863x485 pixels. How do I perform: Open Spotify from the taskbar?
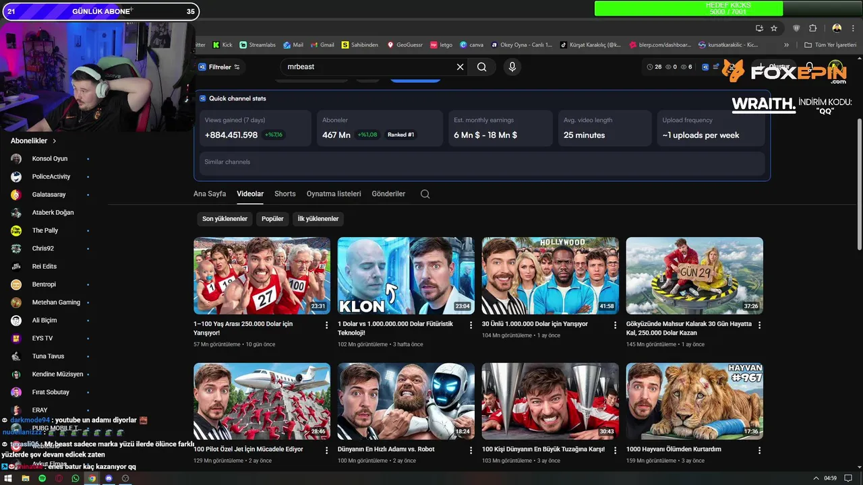[x=42, y=478]
